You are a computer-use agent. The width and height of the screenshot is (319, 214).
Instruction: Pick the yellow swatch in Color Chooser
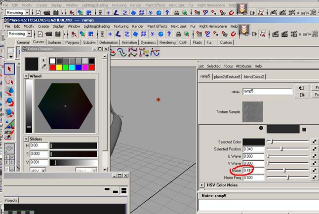click(59, 68)
